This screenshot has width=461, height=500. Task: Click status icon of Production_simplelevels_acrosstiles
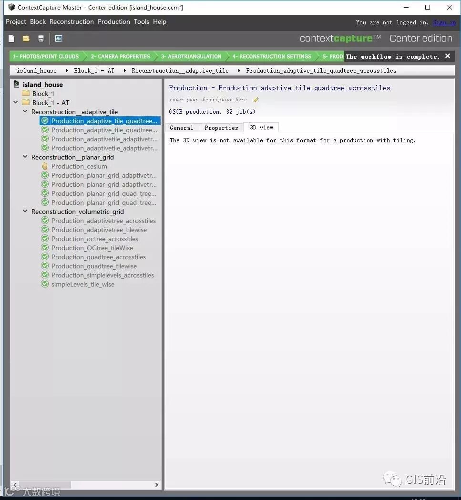(45, 275)
